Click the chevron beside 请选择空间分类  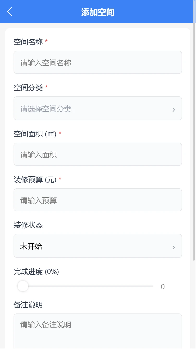tap(174, 110)
